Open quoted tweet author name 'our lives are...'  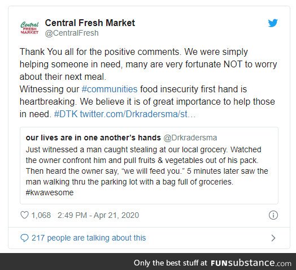[93, 138]
